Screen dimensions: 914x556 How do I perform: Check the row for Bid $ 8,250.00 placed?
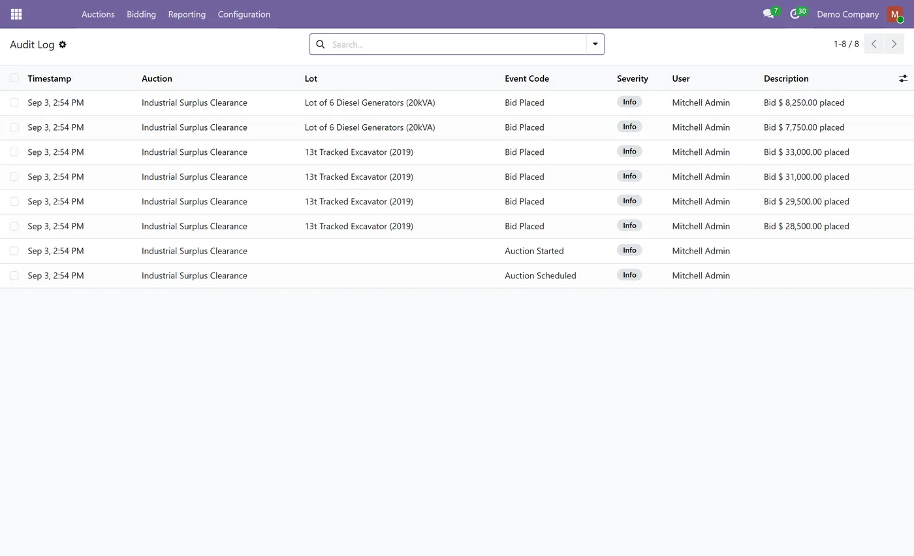click(x=14, y=103)
